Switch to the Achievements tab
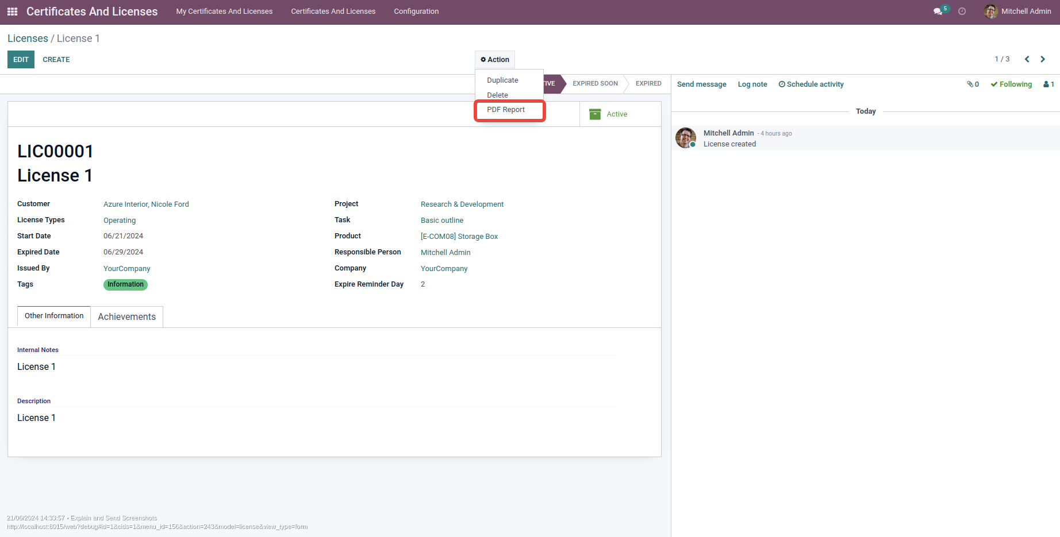The height and width of the screenshot is (537, 1060). point(127,317)
